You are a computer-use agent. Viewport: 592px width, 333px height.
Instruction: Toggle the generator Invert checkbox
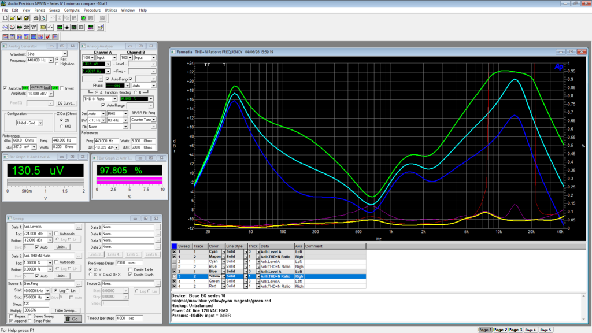point(62,88)
